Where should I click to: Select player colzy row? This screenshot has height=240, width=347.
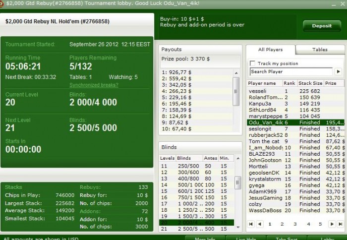[295, 204]
